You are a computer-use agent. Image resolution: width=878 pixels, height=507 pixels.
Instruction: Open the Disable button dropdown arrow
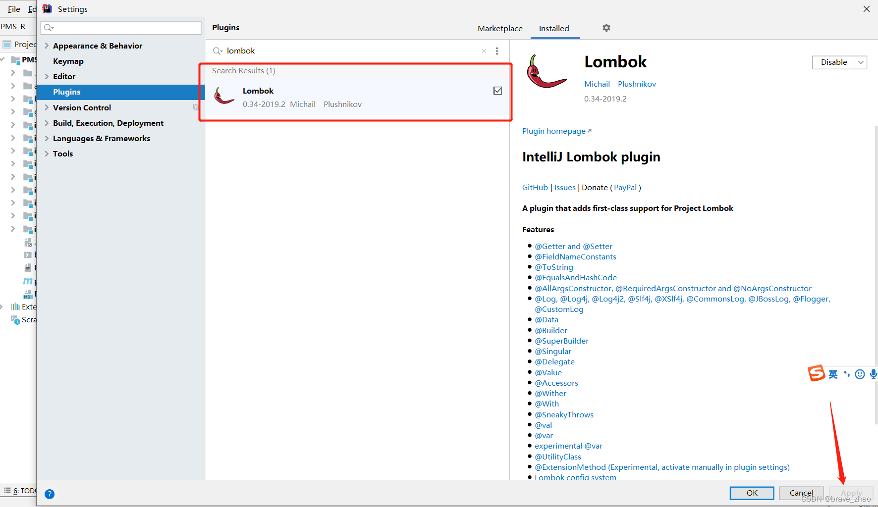(x=861, y=62)
